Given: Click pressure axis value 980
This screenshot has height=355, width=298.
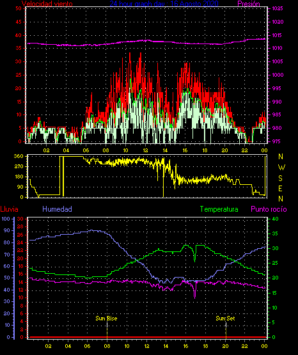Looking at the screenshot, I should [276, 128].
